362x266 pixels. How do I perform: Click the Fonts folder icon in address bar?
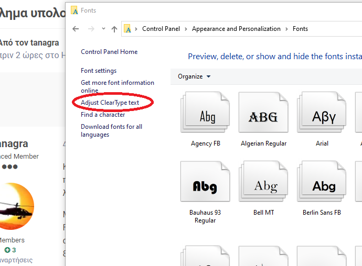pyautogui.click(x=127, y=29)
